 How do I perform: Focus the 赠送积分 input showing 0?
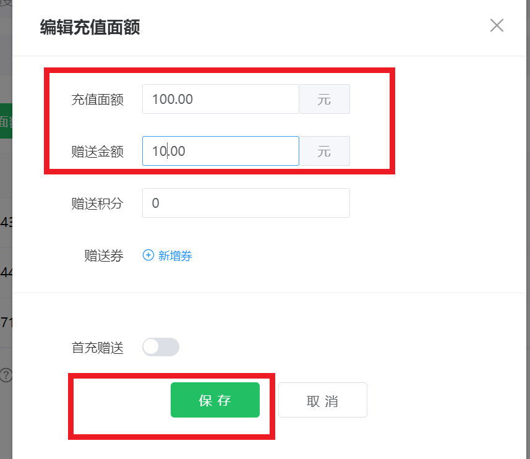(x=246, y=203)
